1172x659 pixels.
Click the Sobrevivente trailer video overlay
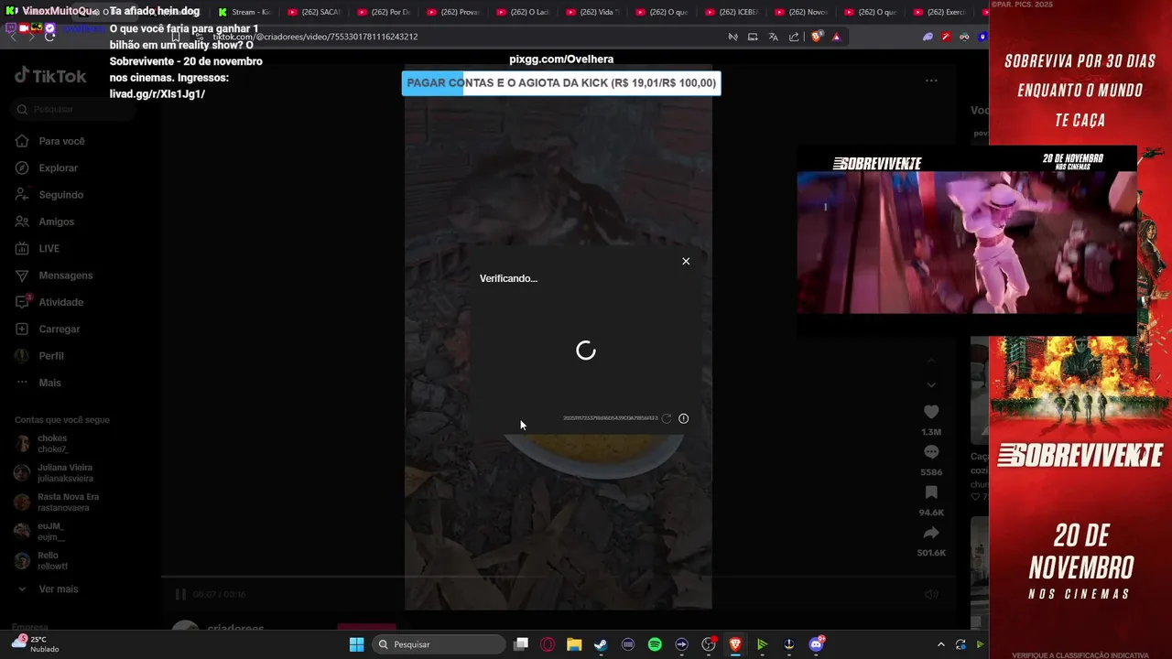click(966, 240)
